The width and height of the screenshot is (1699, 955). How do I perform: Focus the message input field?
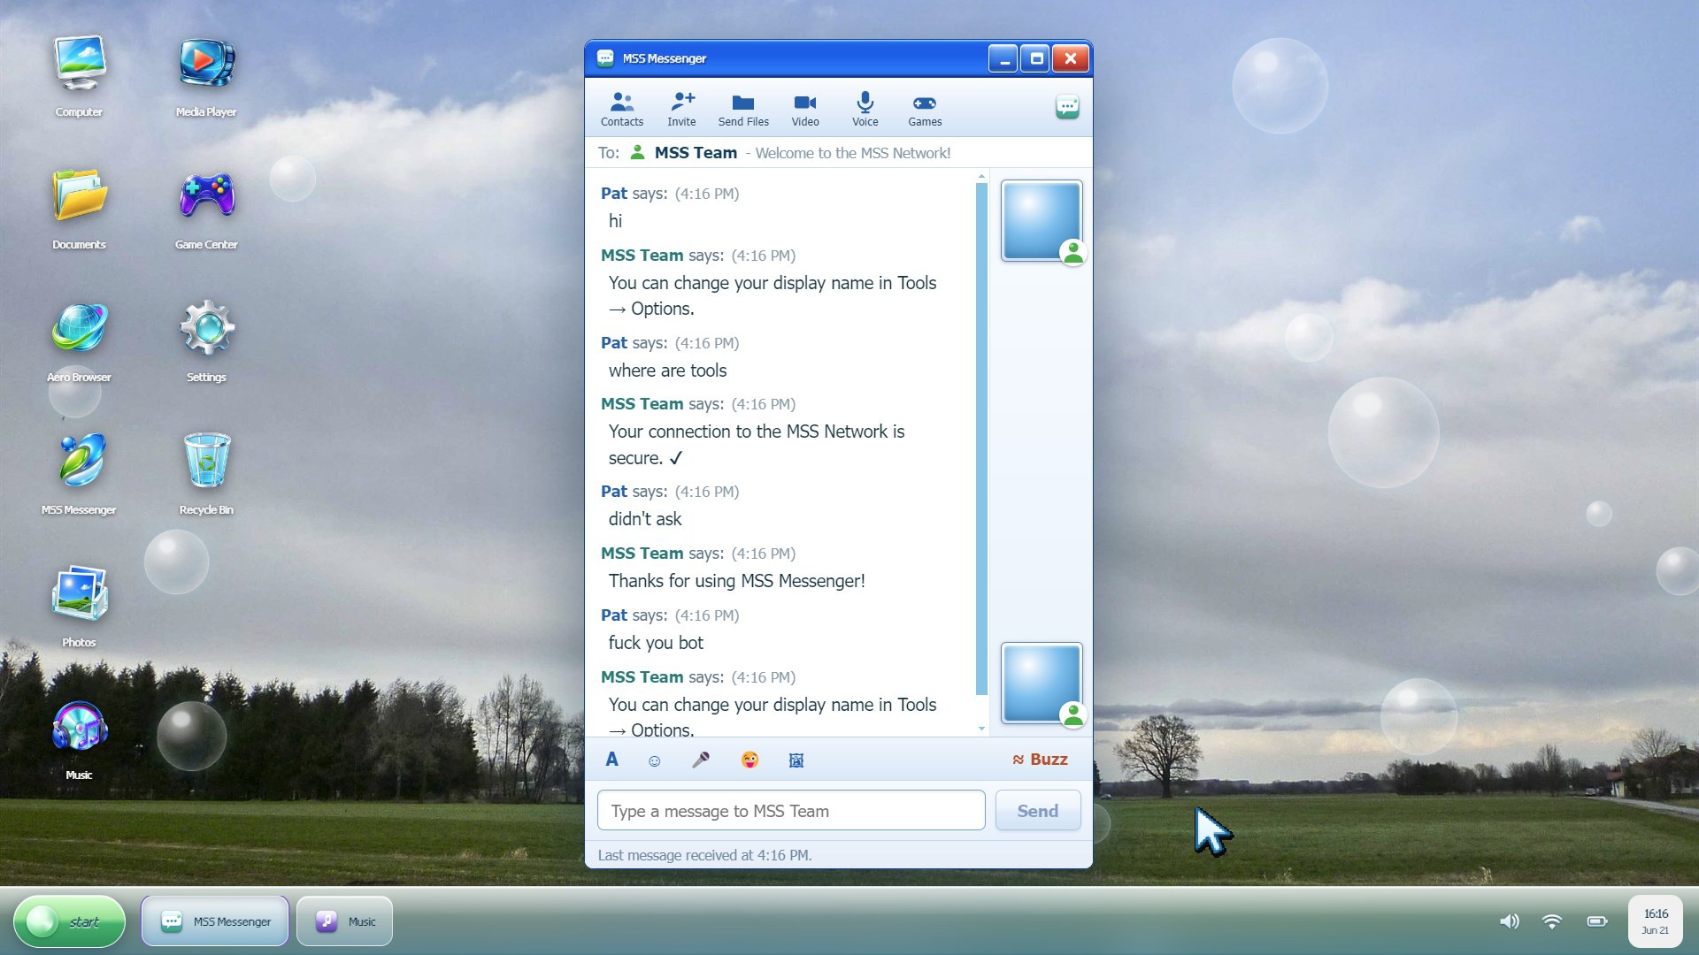point(791,811)
